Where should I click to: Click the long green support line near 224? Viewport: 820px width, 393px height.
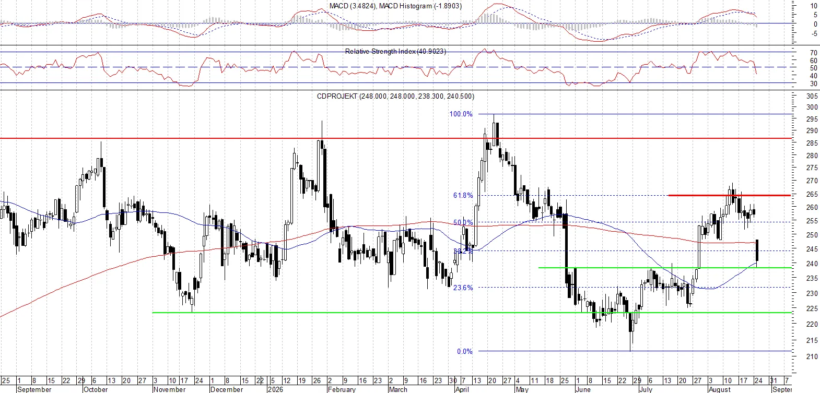pyautogui.click(x=472, y=313)
